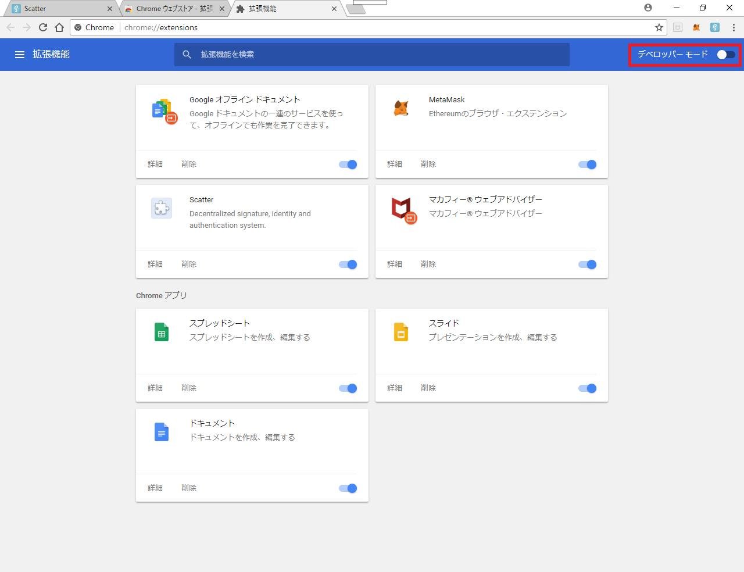Open 詳細 for マカフィー ウェブアドバイザー

(395, 264)
